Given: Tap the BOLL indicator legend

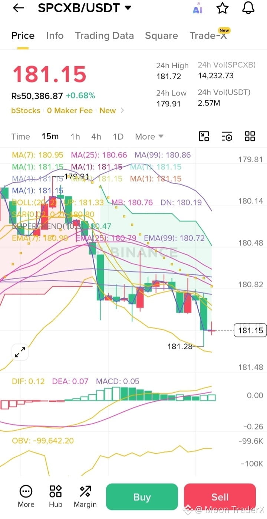Looking at the screenshot, I should [x=107, y=203].
